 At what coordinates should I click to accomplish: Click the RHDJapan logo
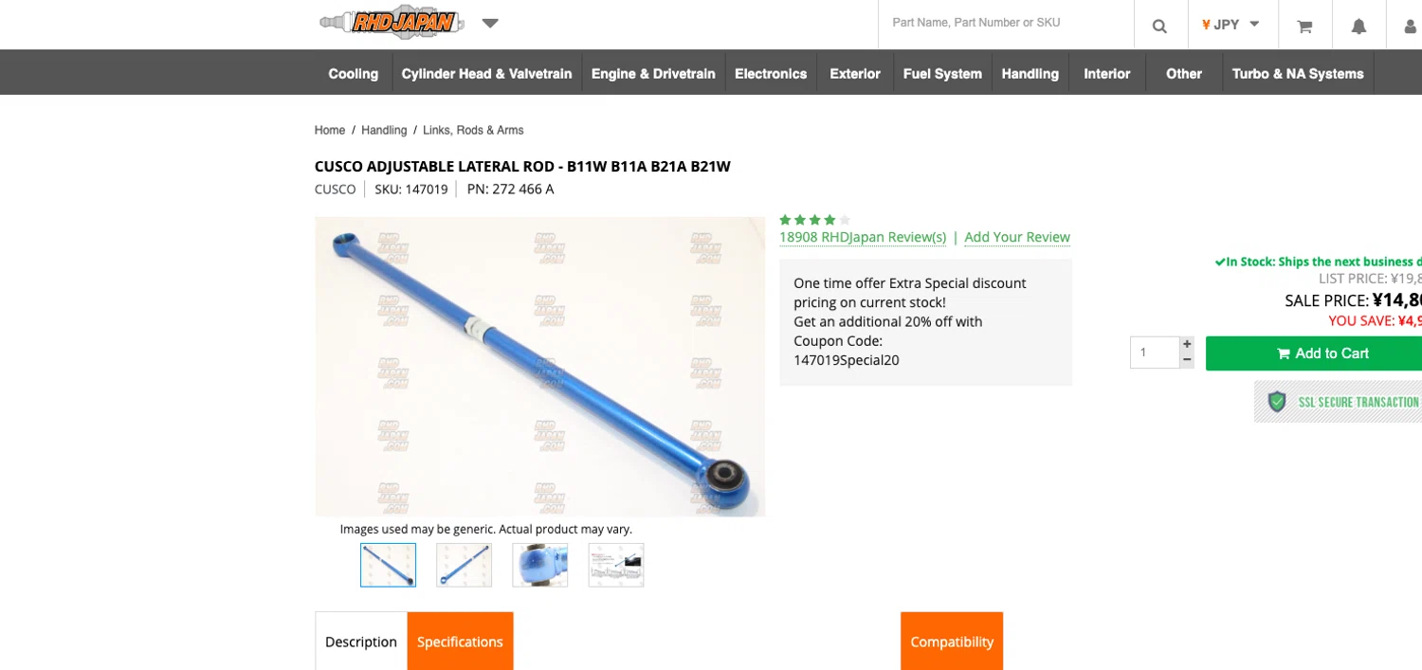[x=392, y=23]
